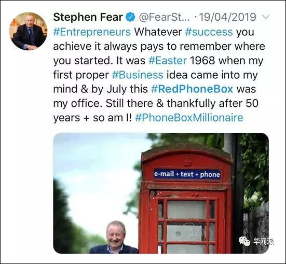This screenshot has height=264, width=286.
Task: Open the tweet options chevron menu
Action: pos(266,17)
